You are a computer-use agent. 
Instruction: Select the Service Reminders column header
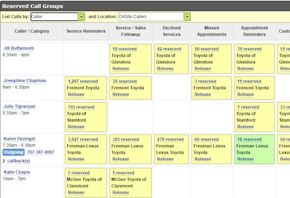click(x=86, y=31)
